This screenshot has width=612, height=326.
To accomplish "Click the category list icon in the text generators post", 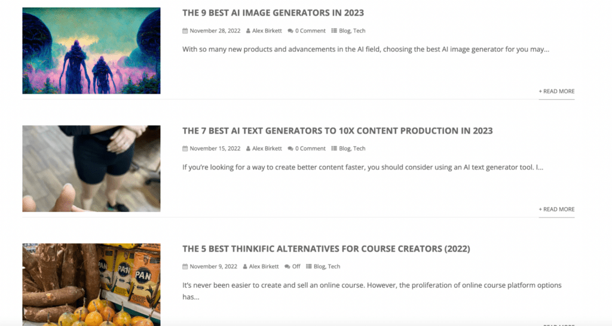I will (x=334, y=149).
